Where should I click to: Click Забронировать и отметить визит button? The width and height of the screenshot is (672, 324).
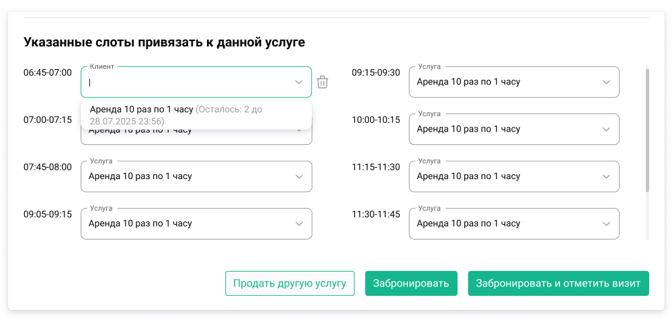coord(558,283)
